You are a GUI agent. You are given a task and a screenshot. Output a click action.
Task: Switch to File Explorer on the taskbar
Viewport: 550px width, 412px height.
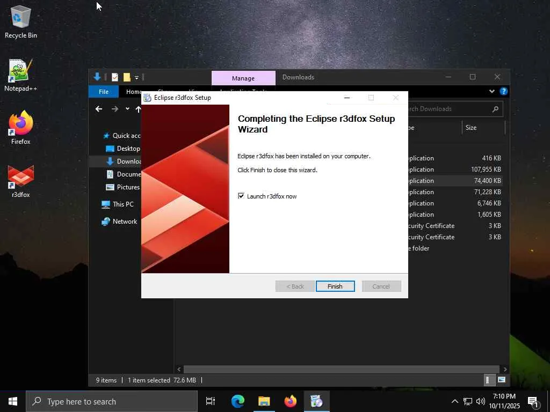264,401
